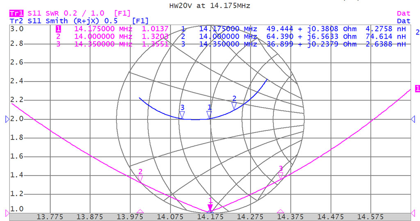Click blue reference triangle on right edge
This screenshot has height=221, width=420.
click(x=413, y=119)
